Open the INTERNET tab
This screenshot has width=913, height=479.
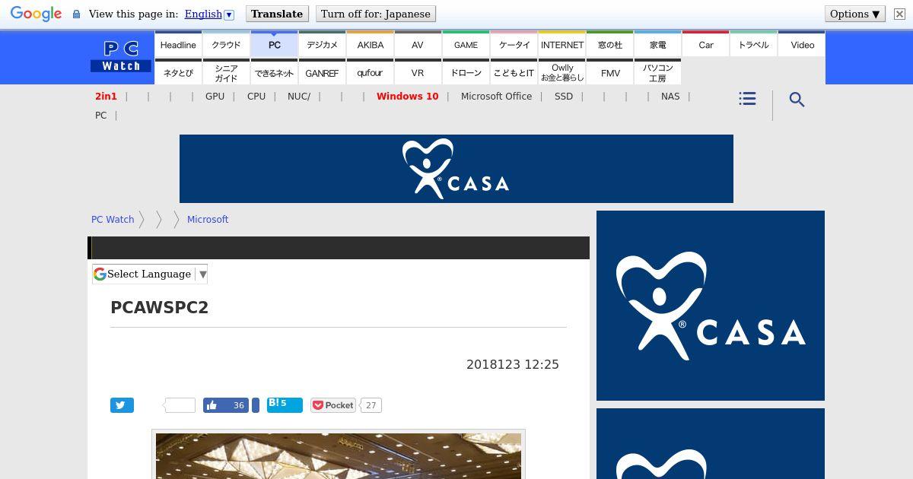coord(561,45)
